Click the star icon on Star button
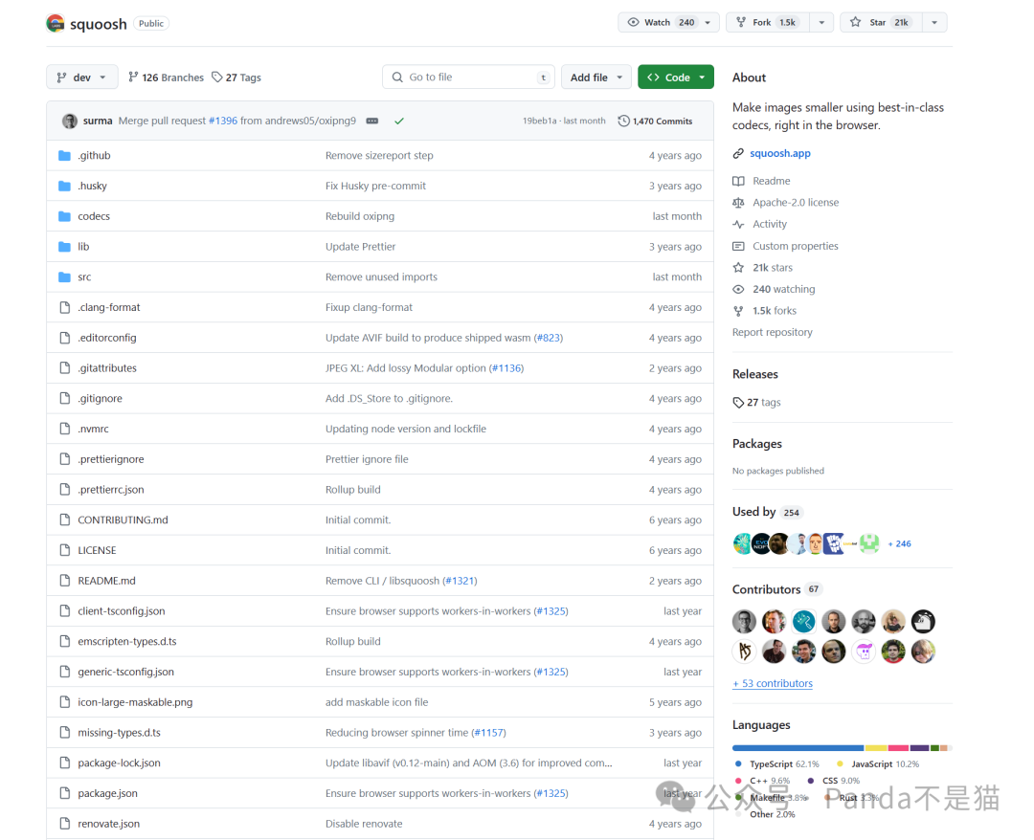 click(x=855, y=22)
